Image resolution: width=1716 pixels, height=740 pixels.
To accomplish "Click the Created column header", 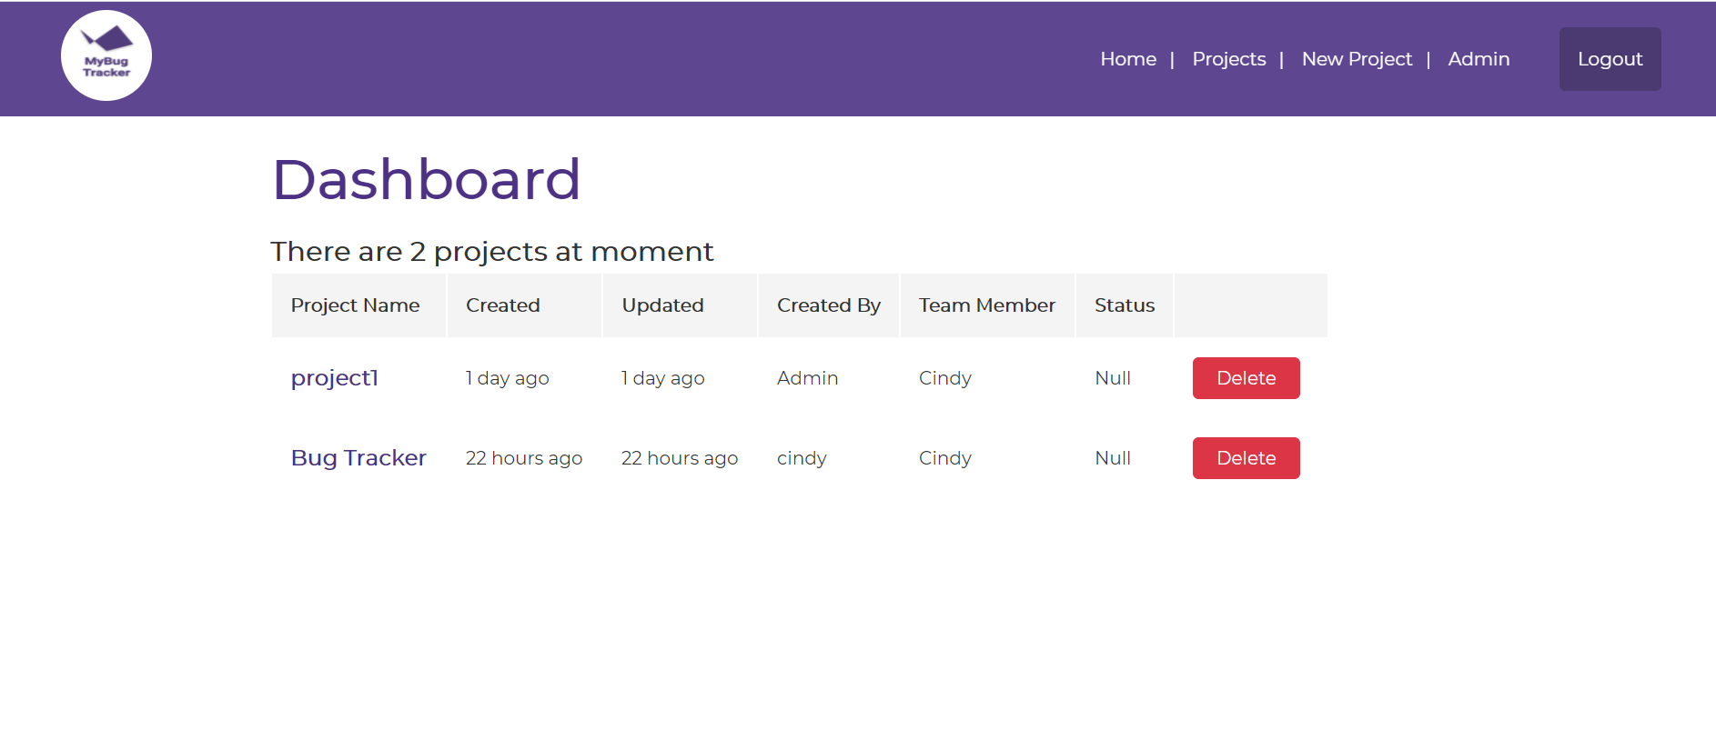I will tap(502, 305).
